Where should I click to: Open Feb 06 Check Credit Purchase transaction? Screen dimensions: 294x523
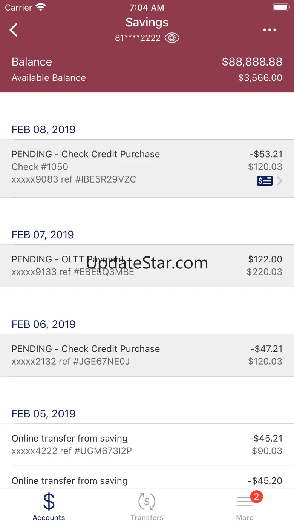(x=147, y=355)
